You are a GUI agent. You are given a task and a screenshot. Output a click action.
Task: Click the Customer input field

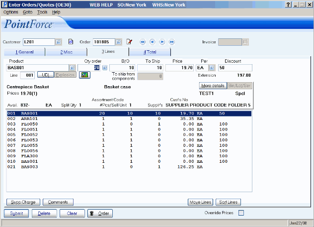(x=39, y=42)
